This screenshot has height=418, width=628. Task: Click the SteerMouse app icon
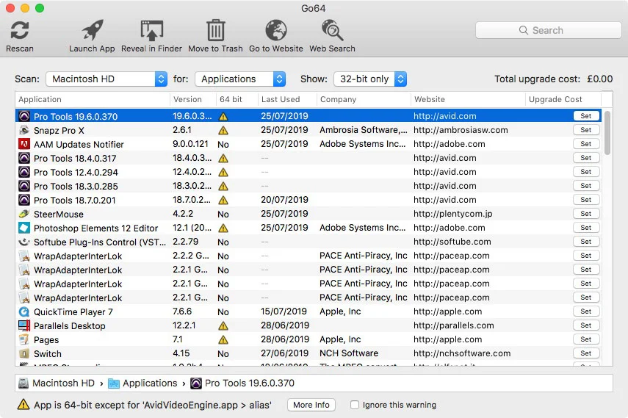tap(24, 214)
